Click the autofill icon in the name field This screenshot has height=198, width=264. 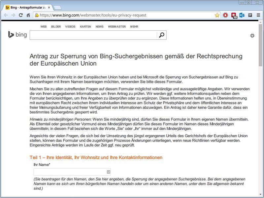[109, 172]
